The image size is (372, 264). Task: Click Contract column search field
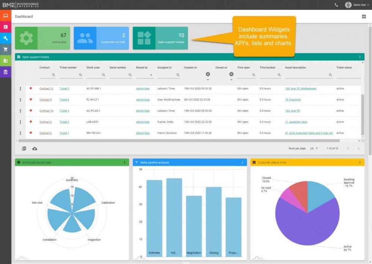pyautogui.click(x=47, y=75)
